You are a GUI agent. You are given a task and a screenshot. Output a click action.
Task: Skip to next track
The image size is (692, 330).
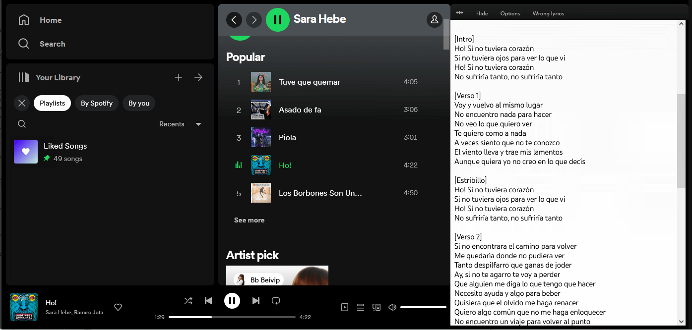[x=256, y=301]
